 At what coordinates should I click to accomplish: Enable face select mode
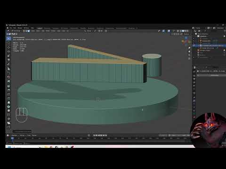(x=29, y=31)
